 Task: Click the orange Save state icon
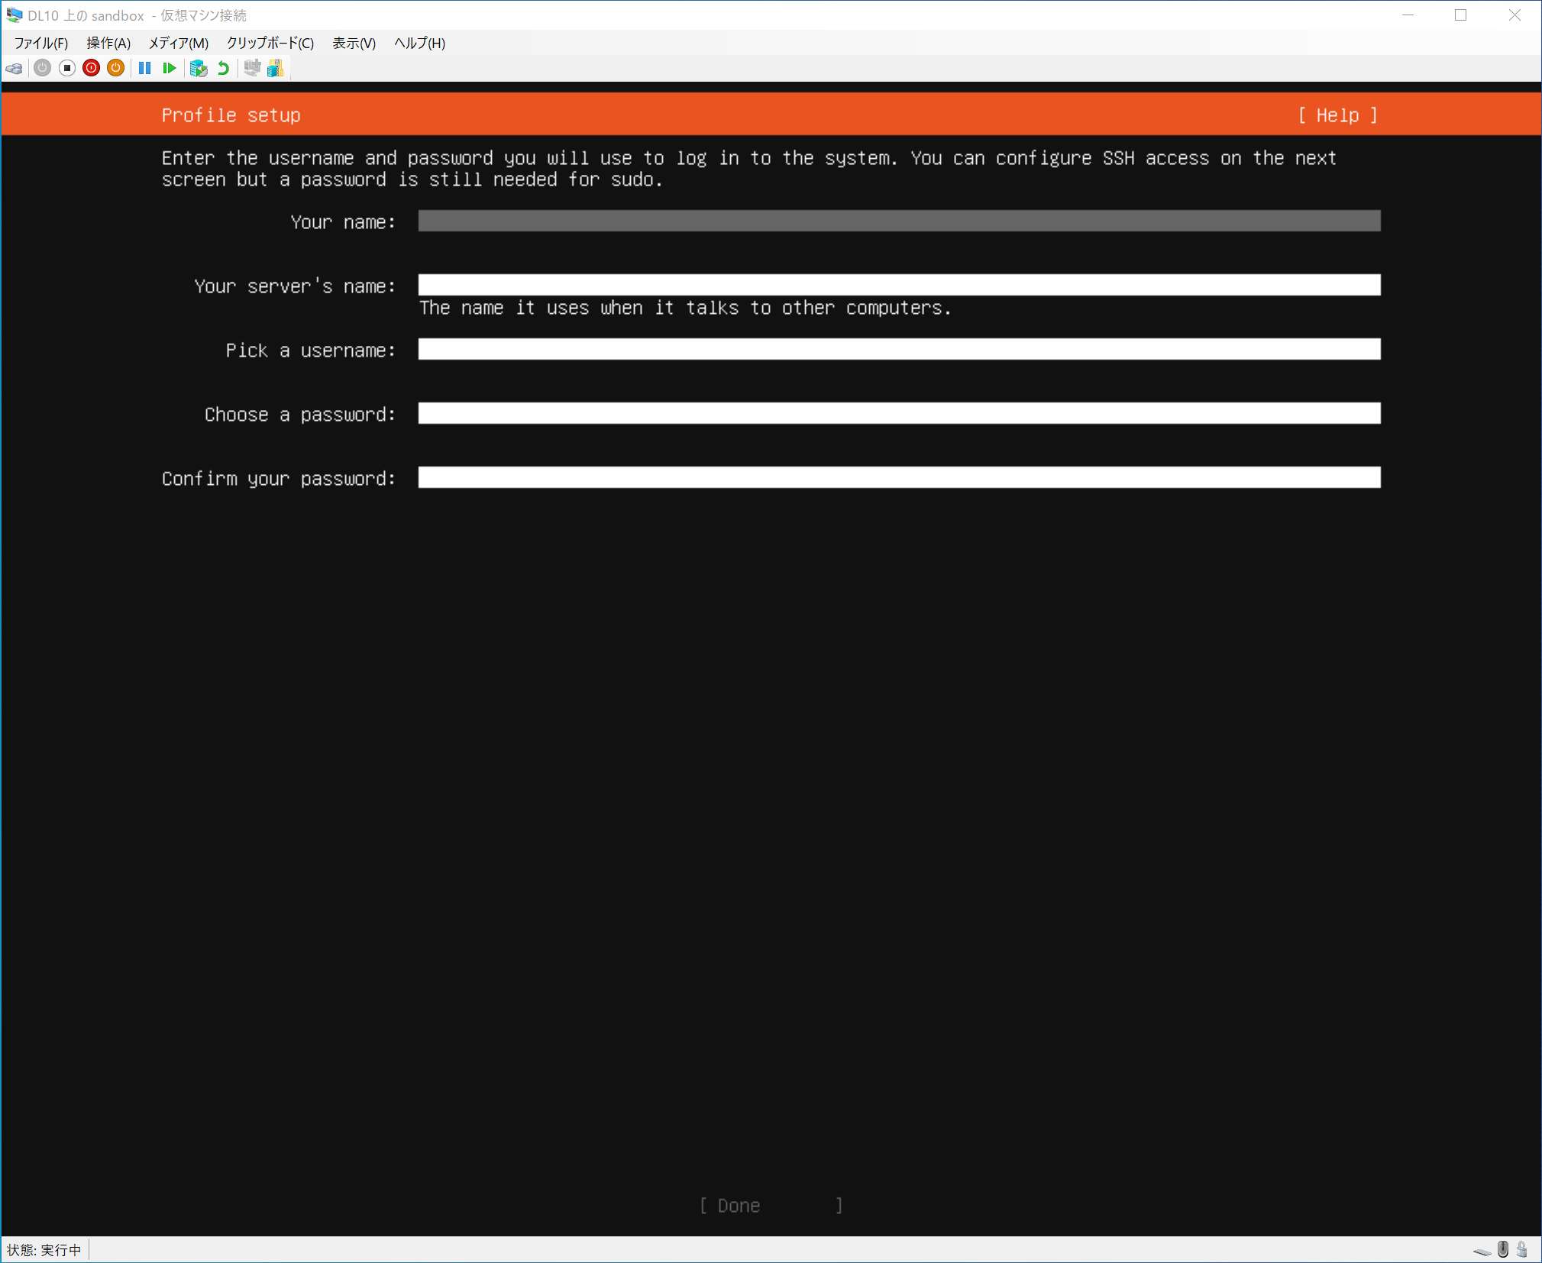115,69
